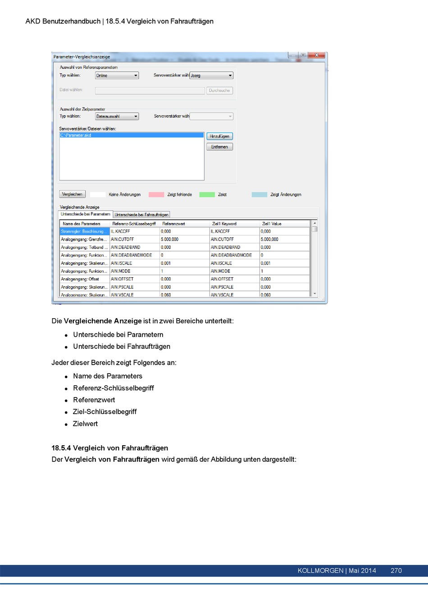Click the greyed-out Durchsuche button
This screenshot has height=605, width=428.
tap(219, 90)
